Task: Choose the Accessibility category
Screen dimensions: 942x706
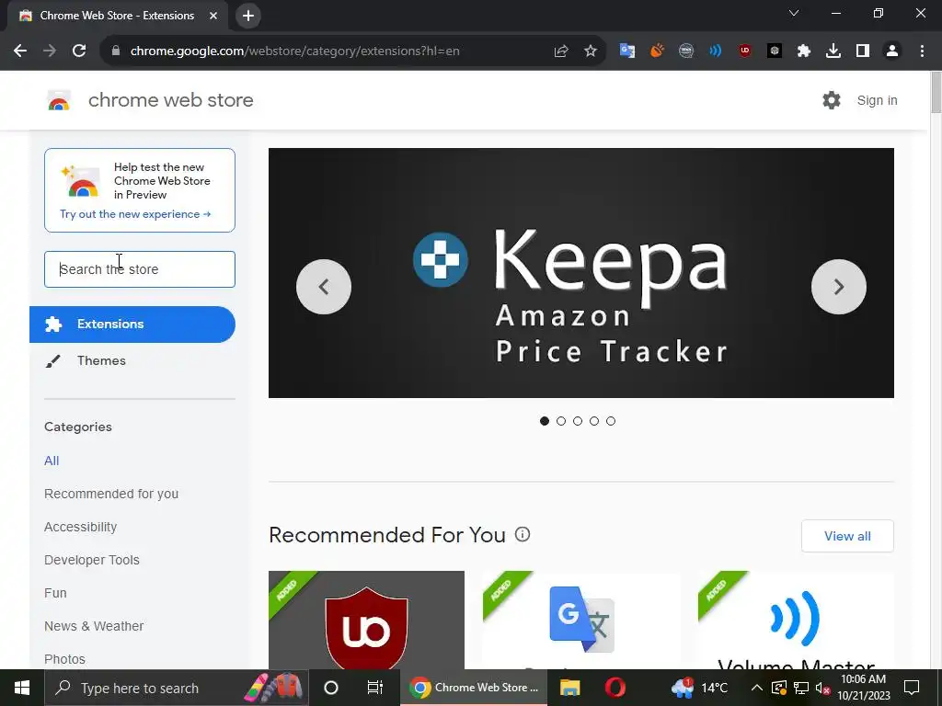Action: pos(81,527)
